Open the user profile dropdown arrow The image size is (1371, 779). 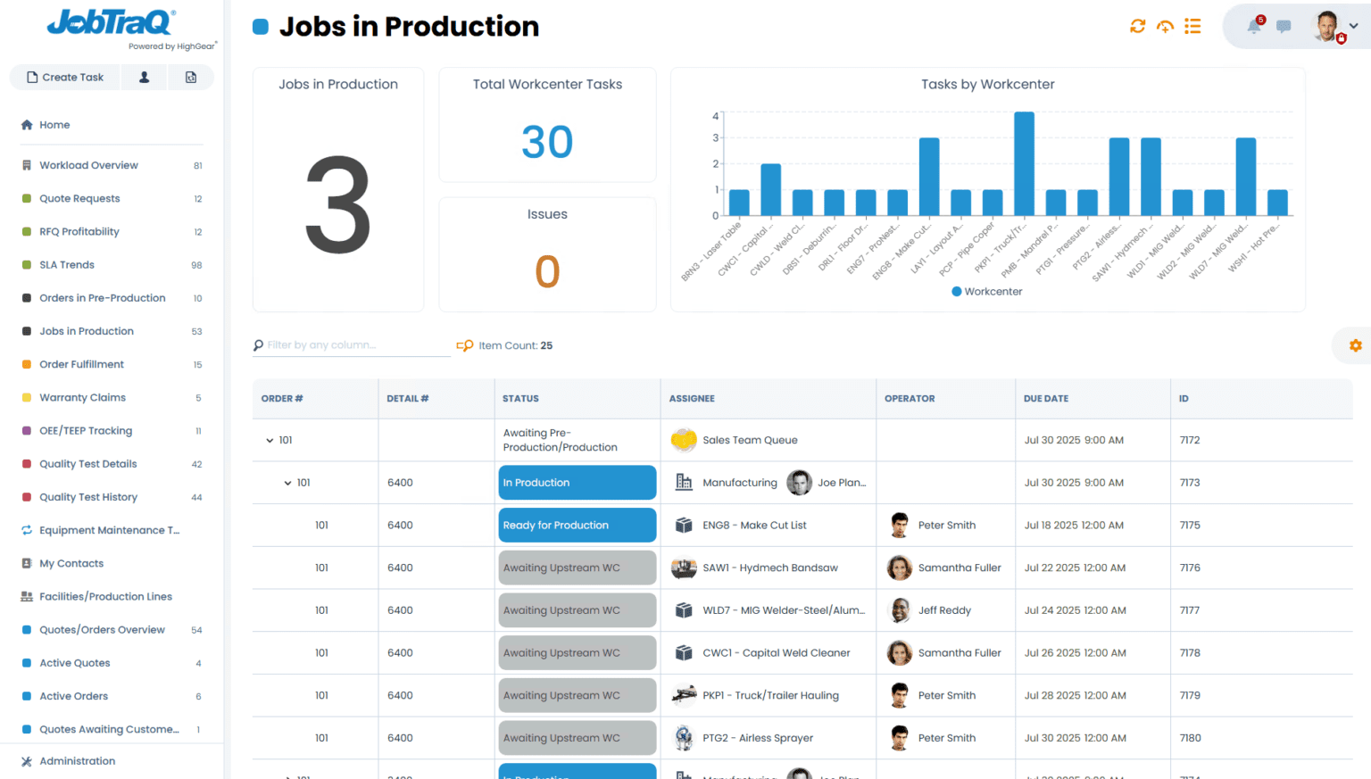[1353, 27]
